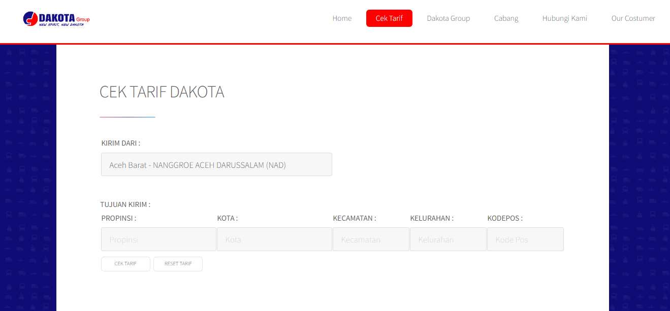This screenshot has height=311, width=670.
Task: Focus the Kecamatan input field
Action: click(371, 239)
